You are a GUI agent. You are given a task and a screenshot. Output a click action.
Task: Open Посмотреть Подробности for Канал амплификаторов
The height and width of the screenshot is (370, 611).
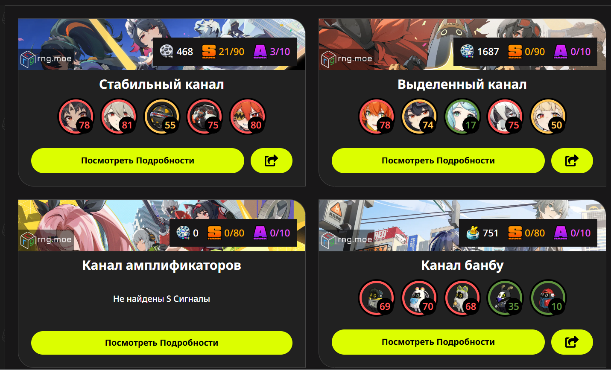pos(162,343)
